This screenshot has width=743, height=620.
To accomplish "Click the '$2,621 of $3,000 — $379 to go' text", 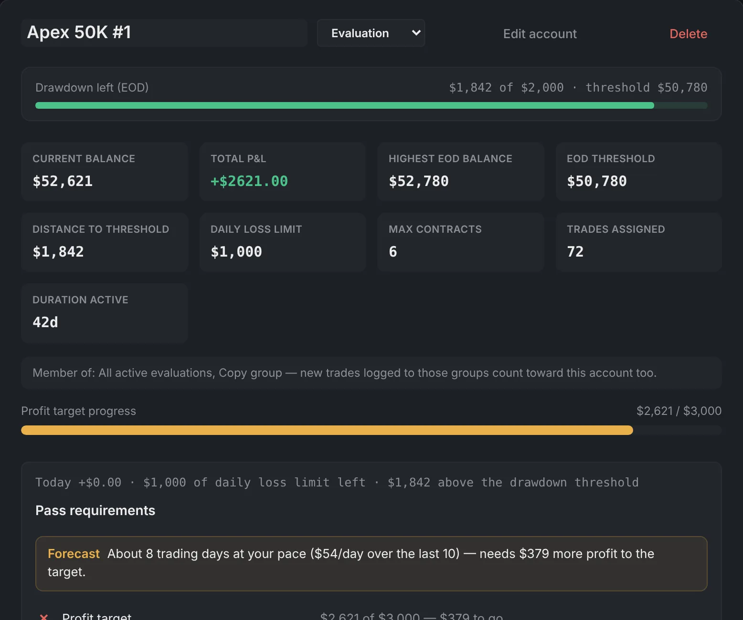I will click(x=412, y=616).
